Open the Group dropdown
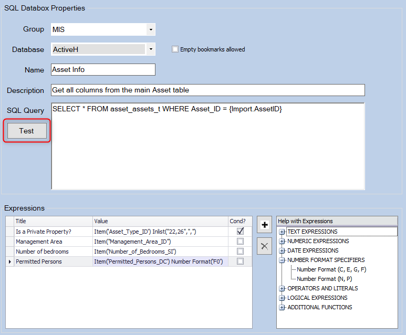The height and width of the screenshot is (335, 406). coord(150,29)
